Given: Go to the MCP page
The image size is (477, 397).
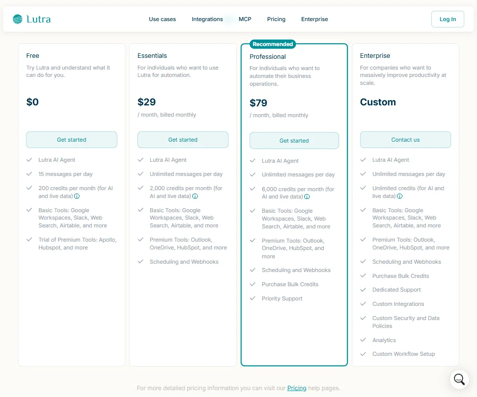Looking at the screenshot, I should pyautogui.click(x=245, y=19).
